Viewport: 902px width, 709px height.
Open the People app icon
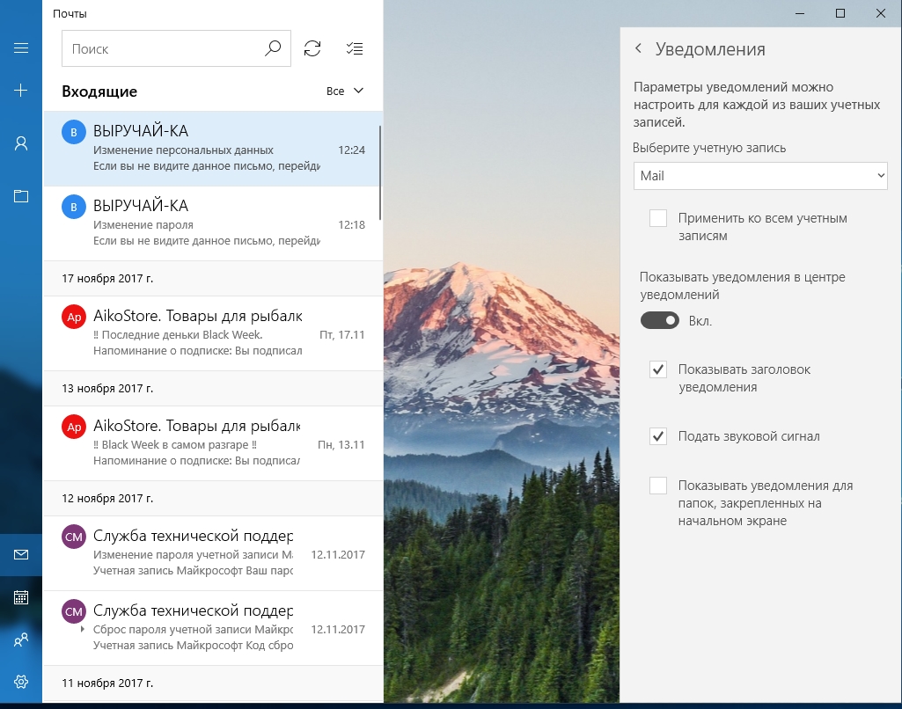21,640
